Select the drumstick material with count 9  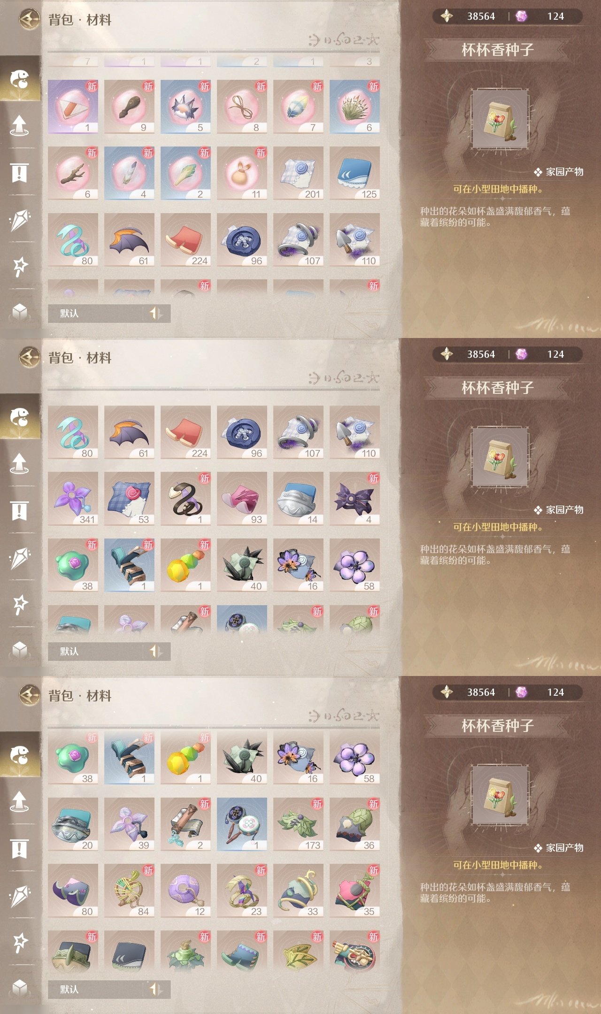coord(129,107)
